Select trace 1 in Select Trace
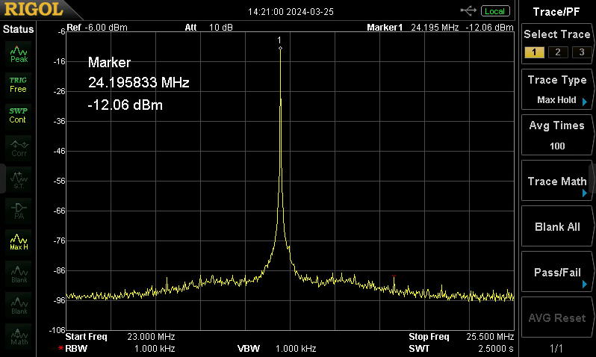Screen dimensions: 596x357 [533, 52]
